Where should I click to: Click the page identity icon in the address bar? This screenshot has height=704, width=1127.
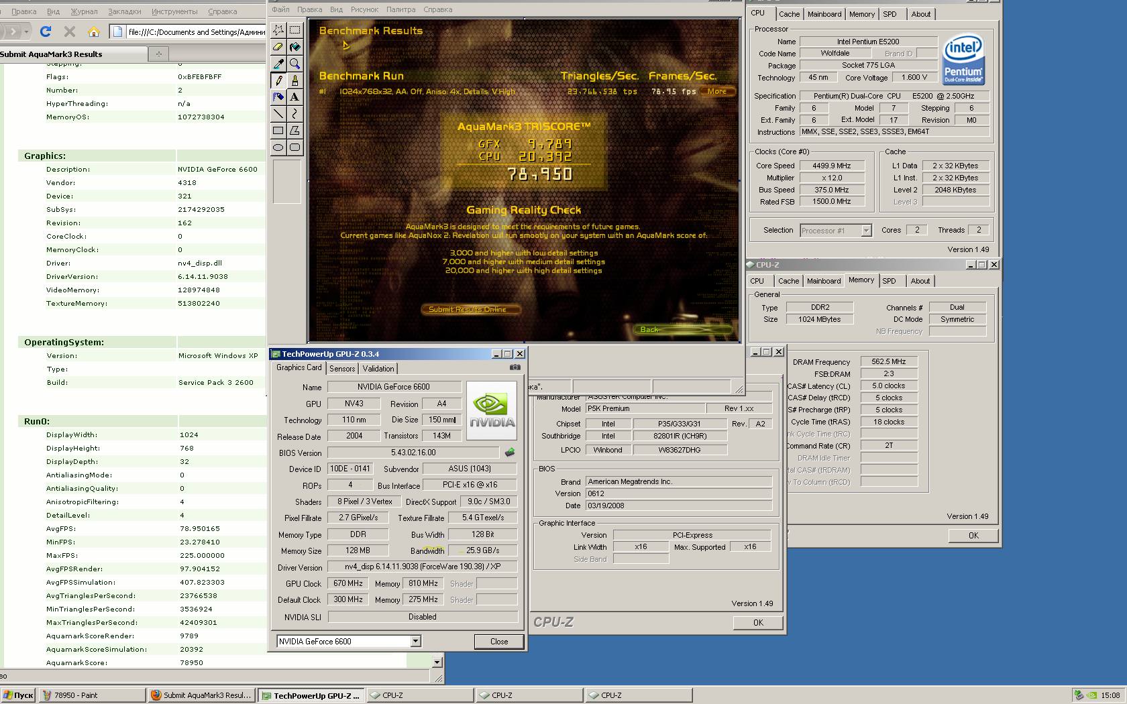pos(118,32)
